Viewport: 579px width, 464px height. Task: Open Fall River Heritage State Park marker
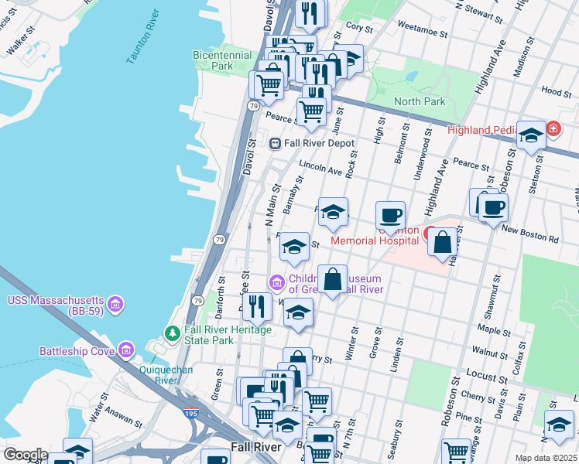point(172,334)
